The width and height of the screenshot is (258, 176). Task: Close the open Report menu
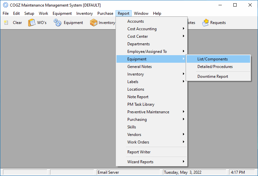click(x=124, y=13)
